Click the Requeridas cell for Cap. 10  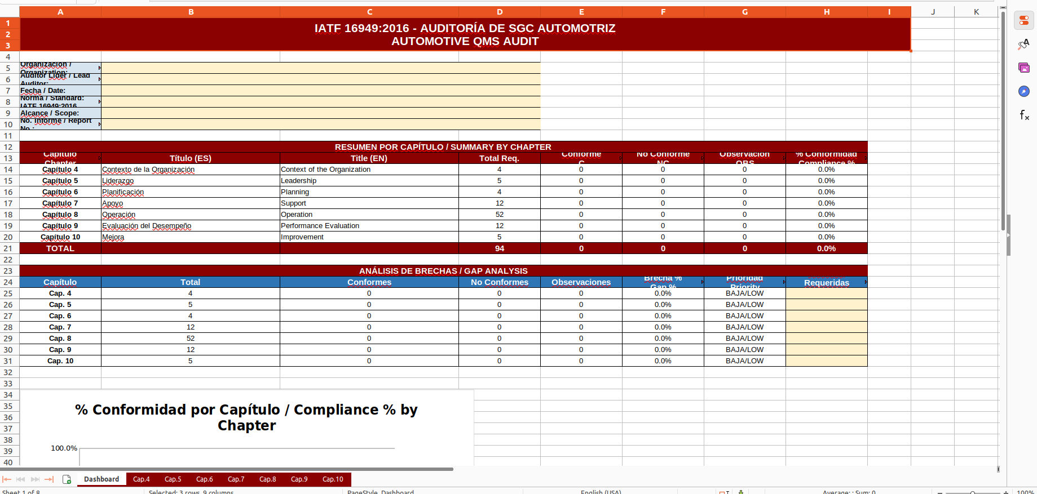(827, 361)
